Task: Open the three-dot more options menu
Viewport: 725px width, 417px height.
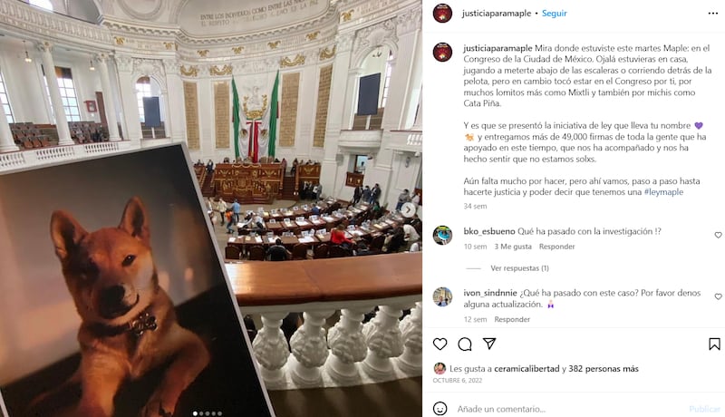Action: click(713, 13)
